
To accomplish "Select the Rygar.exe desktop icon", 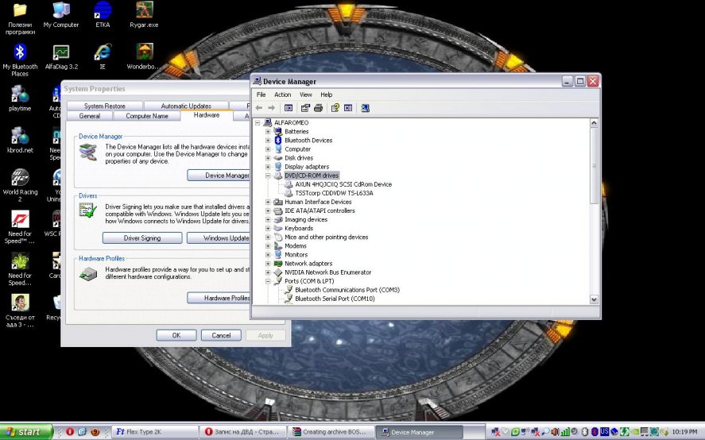I will (x=144, y=11).
